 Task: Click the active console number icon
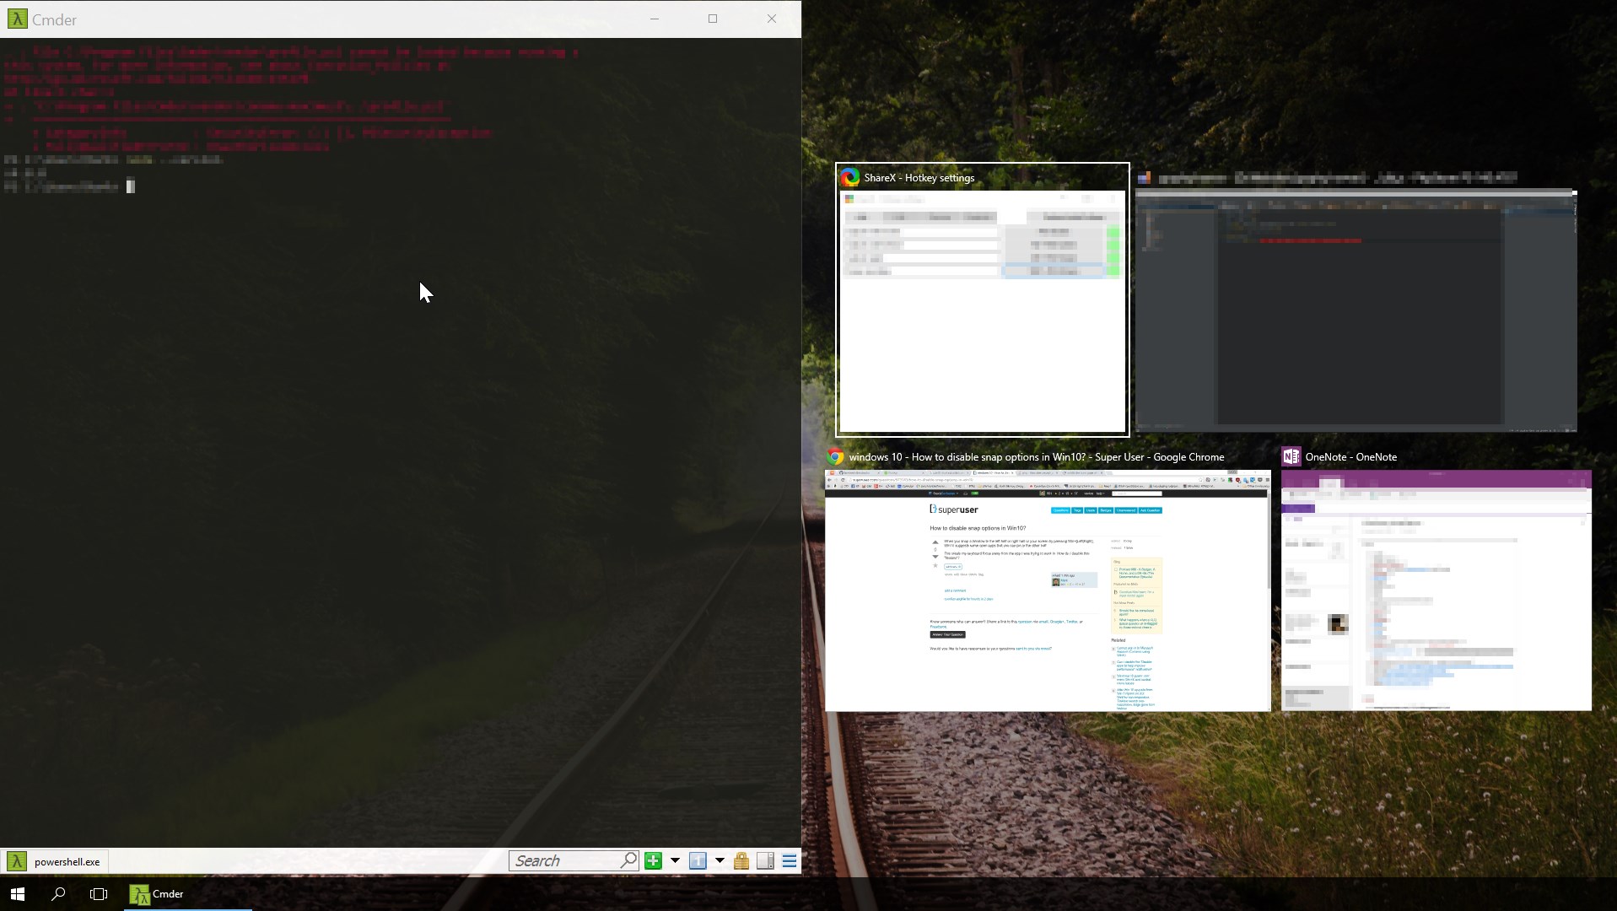698,860
